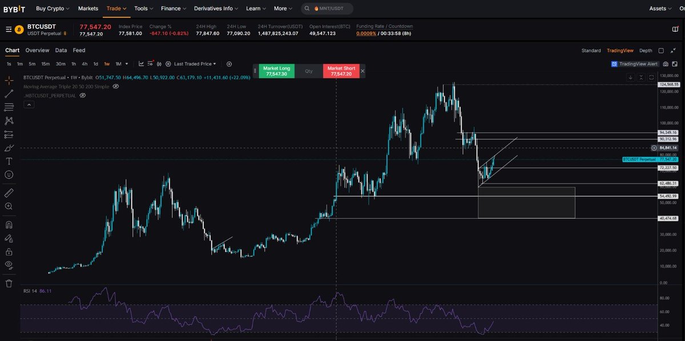The height and width of the screenshot is (341, 685).
Task: Toggle lock all drawing tools
Action: click(x=9, y=251)
